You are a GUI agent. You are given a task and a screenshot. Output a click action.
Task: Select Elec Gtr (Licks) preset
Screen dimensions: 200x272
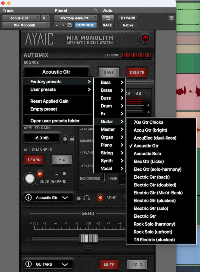[x=161, y=161]
